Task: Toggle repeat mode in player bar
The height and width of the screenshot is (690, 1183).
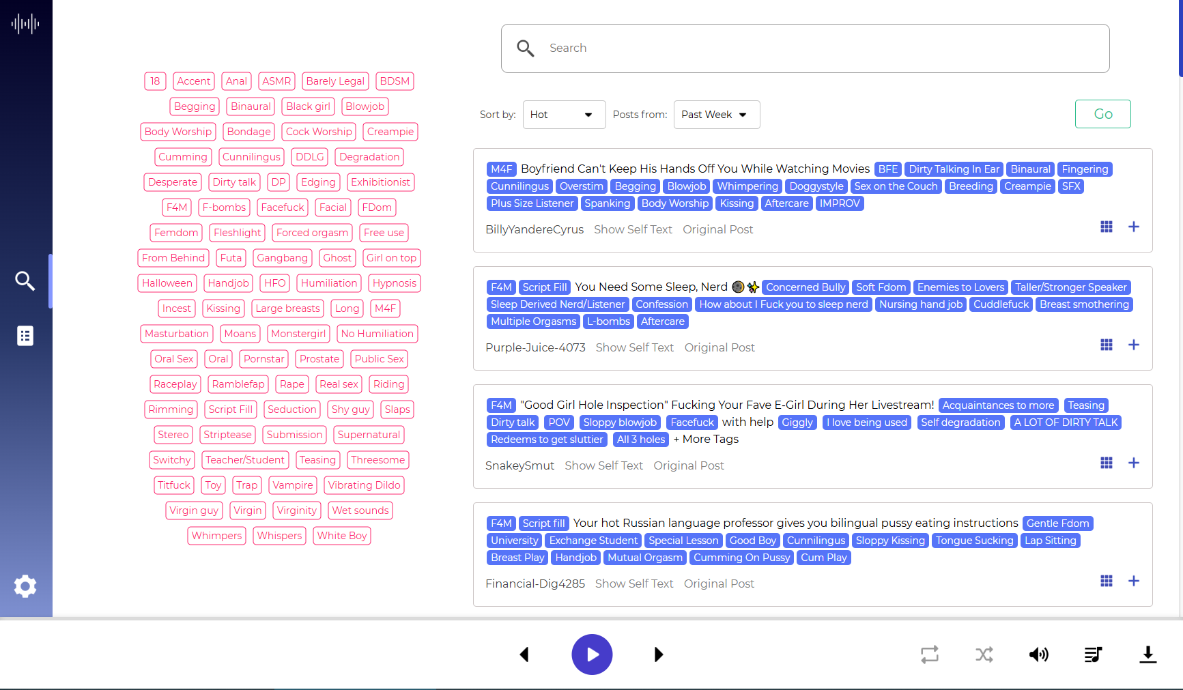Action: tap(930, 655)
